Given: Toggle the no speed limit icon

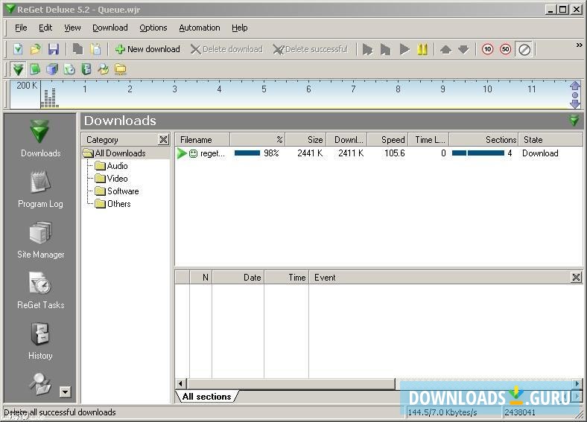Looking at the screenshot, I should (524, 49).
